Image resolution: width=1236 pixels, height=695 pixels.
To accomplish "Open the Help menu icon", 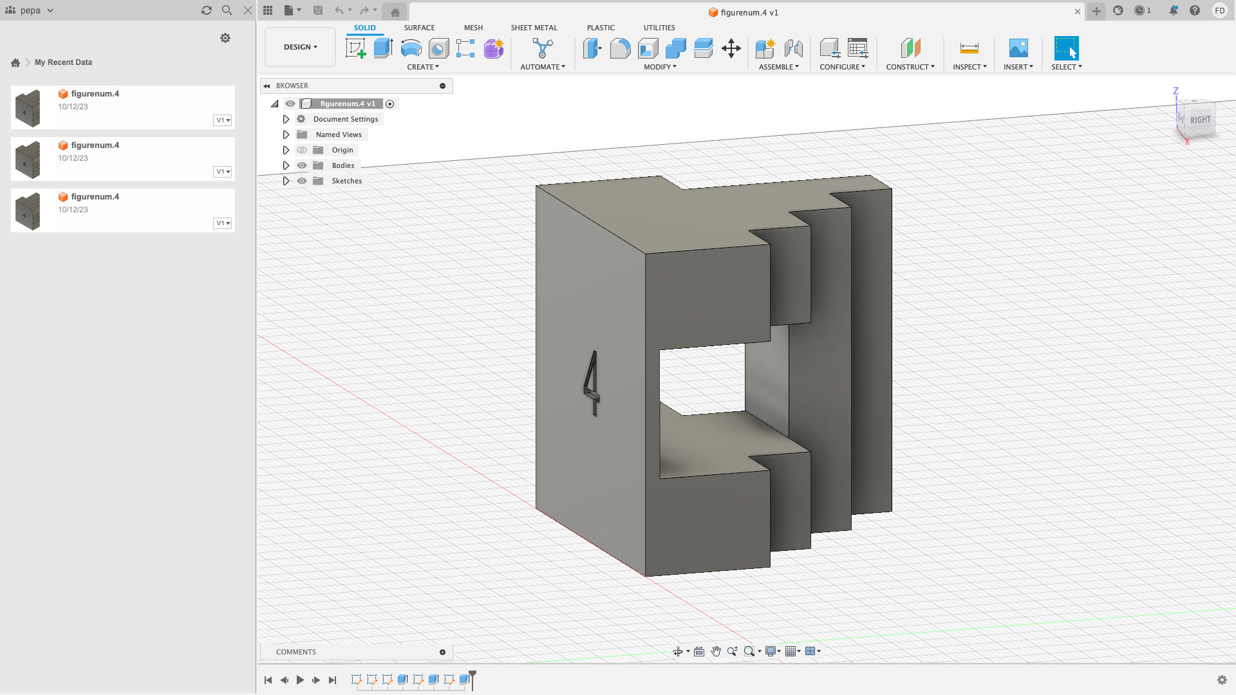I will pos(1195,10).
